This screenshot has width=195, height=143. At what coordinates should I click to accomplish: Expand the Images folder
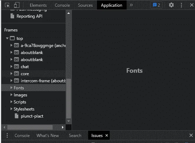click(x=11, y=95)
